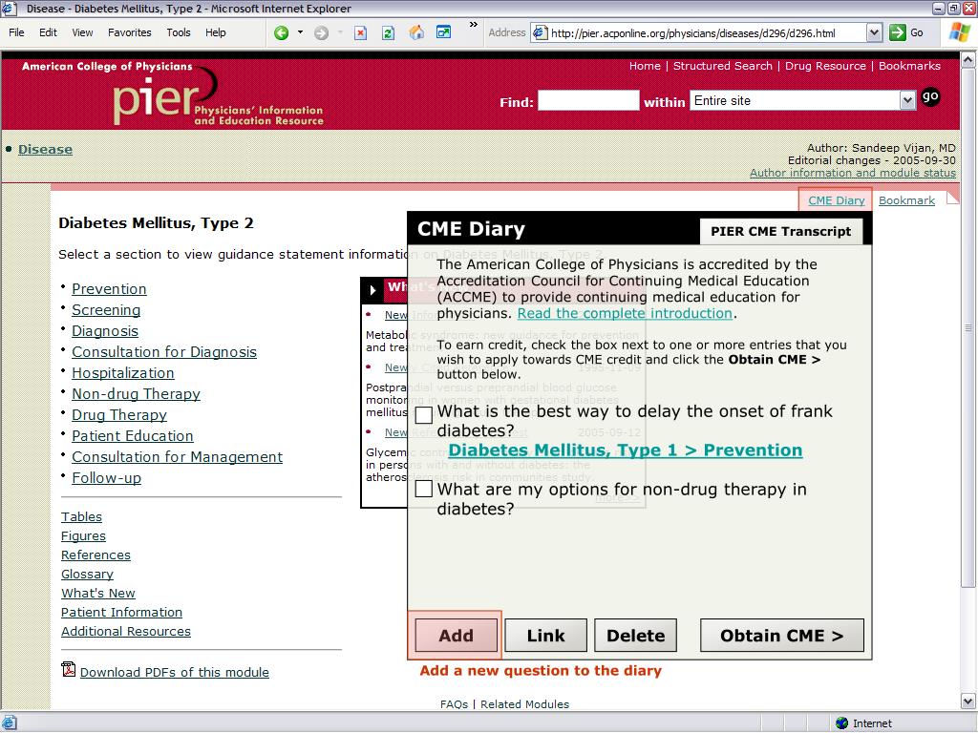The width and height of the screenshot is (978, 733).
Task: Click the page icon in the Address bar
Action: tap(541, 32)
